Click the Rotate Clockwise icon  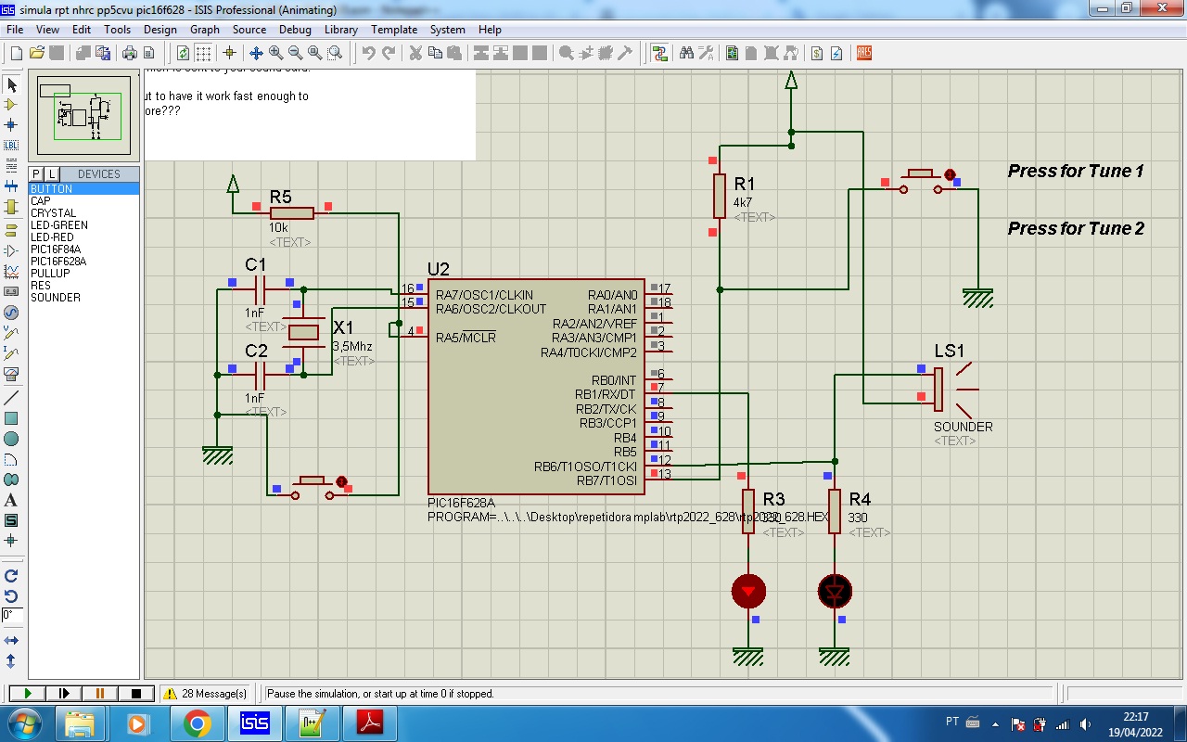(11, 576)
